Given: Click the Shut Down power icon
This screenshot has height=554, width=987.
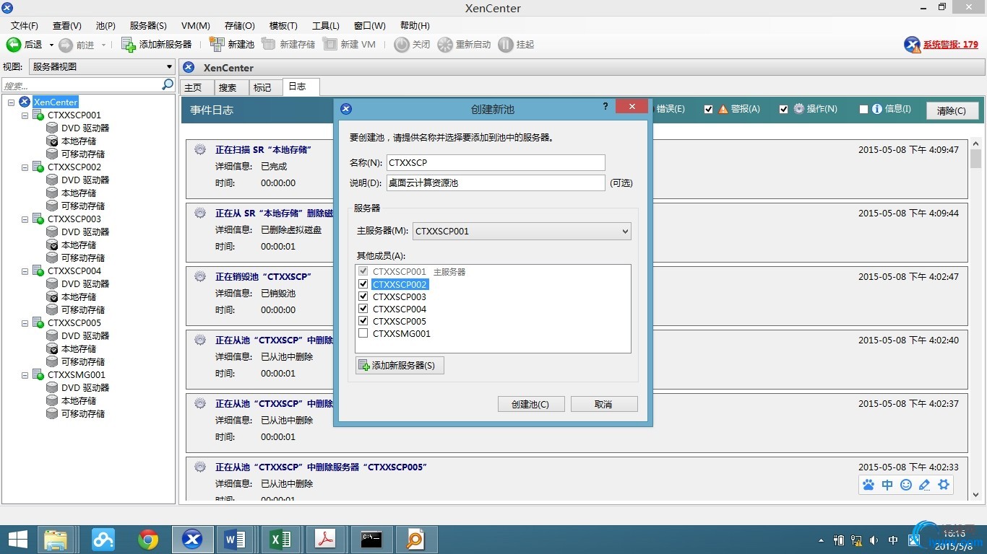Looking at the screenshot, I should pyautogui.click(x=402, y=45).
